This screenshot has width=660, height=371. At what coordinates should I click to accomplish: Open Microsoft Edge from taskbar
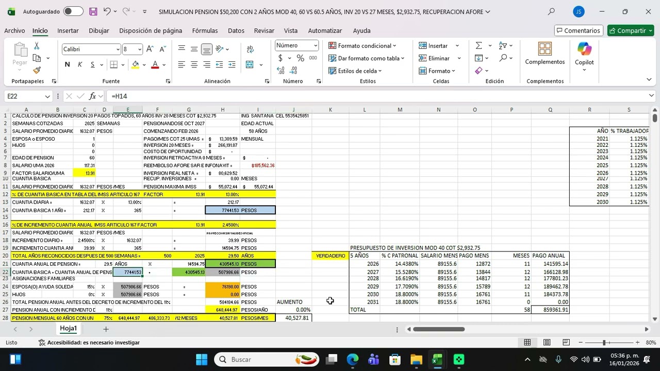353,360
